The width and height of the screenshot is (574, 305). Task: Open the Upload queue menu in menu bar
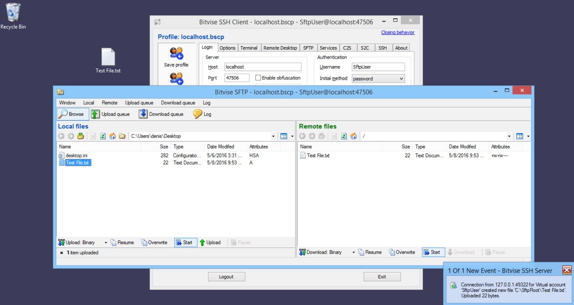click(x=139, y=103)
